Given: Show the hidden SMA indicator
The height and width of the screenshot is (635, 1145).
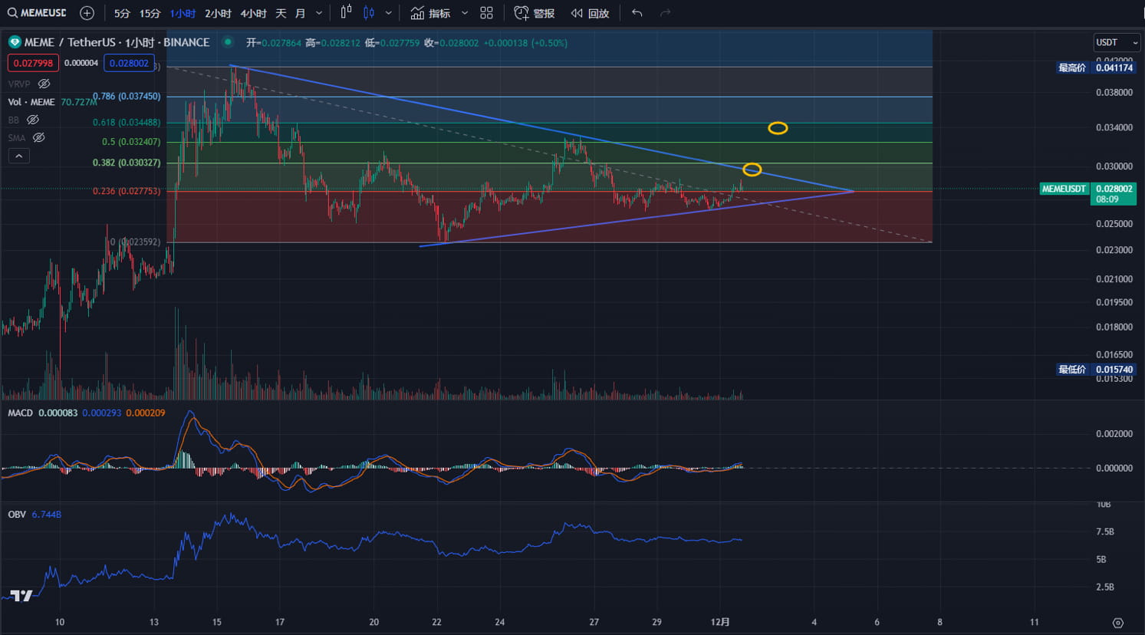Looking at the screenshot, I should point(38,138).
